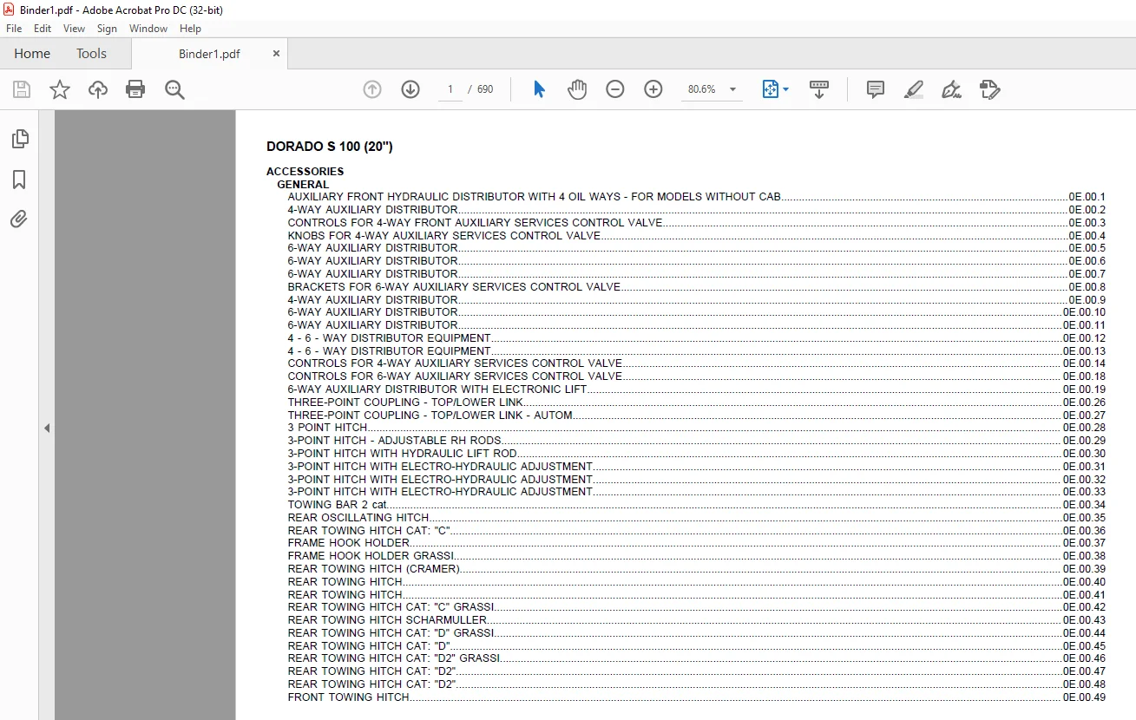Go to the previous page arrow

coord(372,89)
